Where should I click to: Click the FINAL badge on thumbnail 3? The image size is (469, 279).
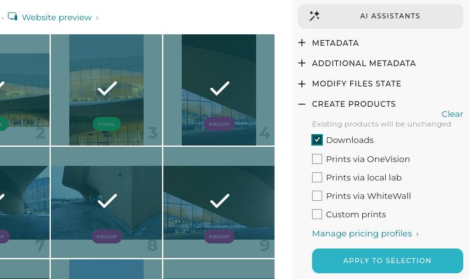click(x=107, y=124)
